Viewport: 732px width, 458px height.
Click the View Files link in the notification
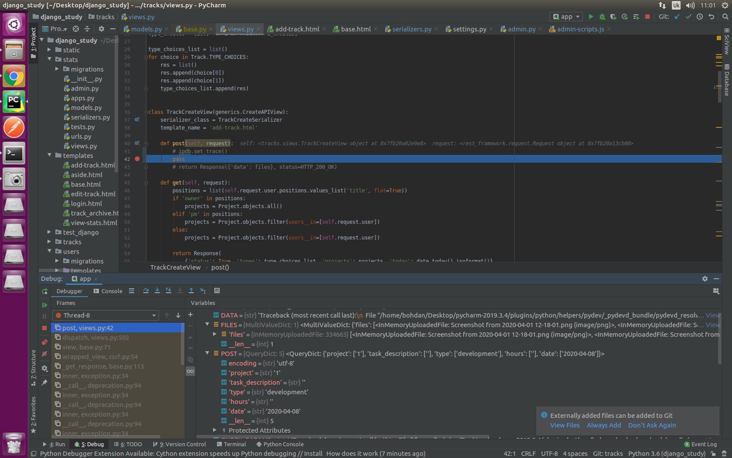(565, 425)
